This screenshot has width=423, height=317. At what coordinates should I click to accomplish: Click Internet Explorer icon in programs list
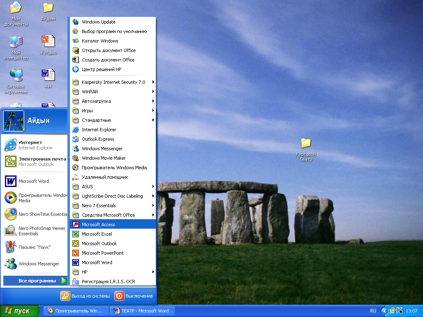(x=76, y=130)
